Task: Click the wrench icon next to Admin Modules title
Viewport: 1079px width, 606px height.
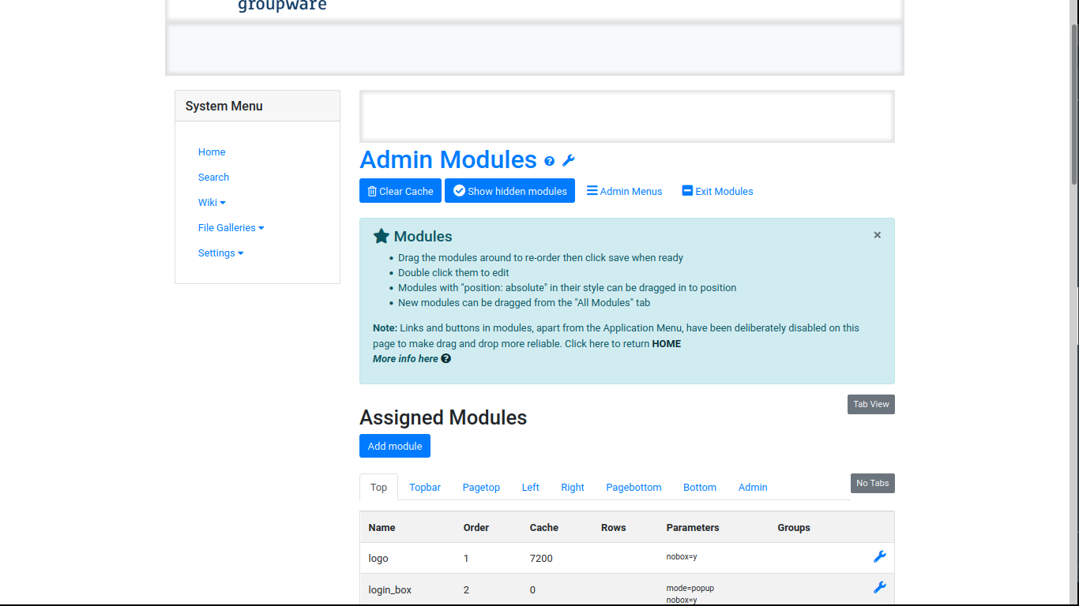Action: 568,161
